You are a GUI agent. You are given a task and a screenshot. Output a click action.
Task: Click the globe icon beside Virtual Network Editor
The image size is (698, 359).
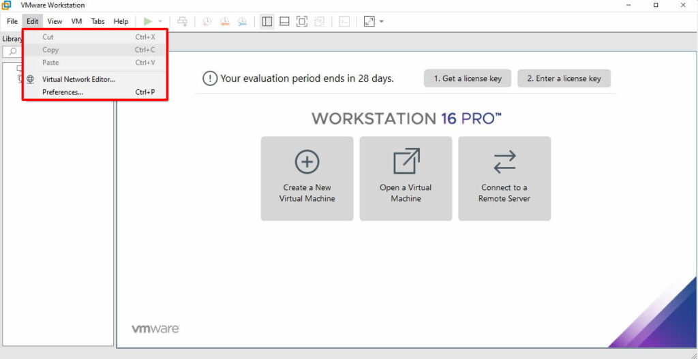pyautogui.click(x=30, y=80)
